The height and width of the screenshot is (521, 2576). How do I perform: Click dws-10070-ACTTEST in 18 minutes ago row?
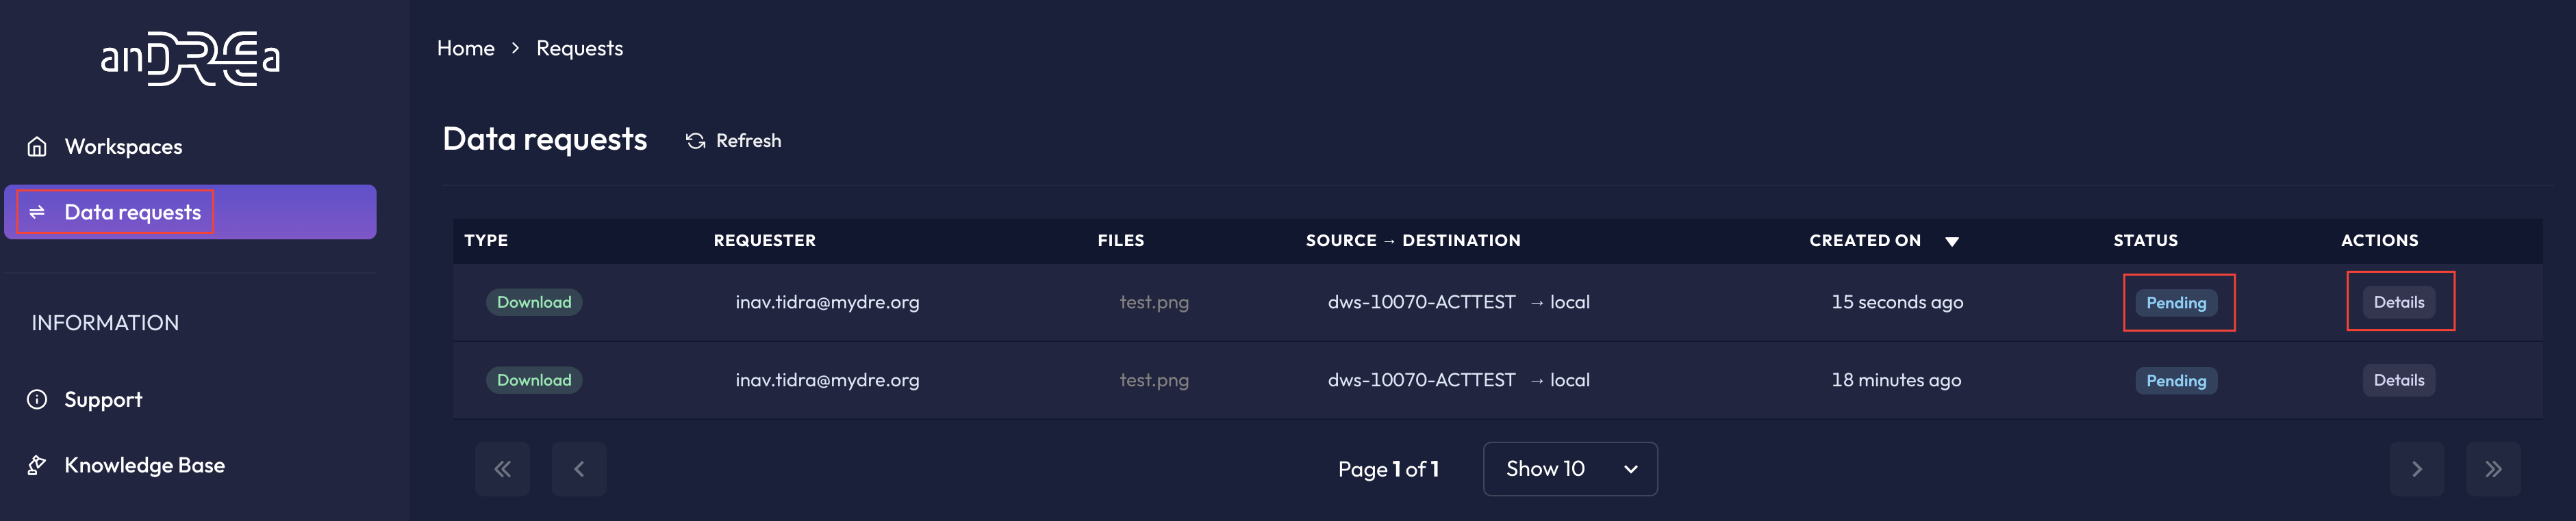tap(1421, 380)
